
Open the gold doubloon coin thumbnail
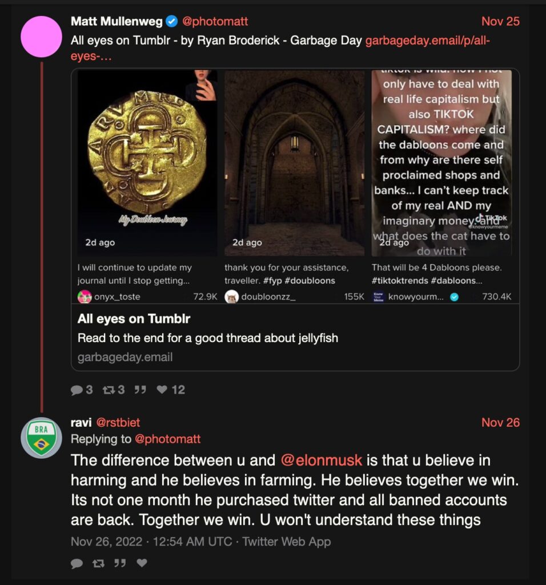coord(147,163)
